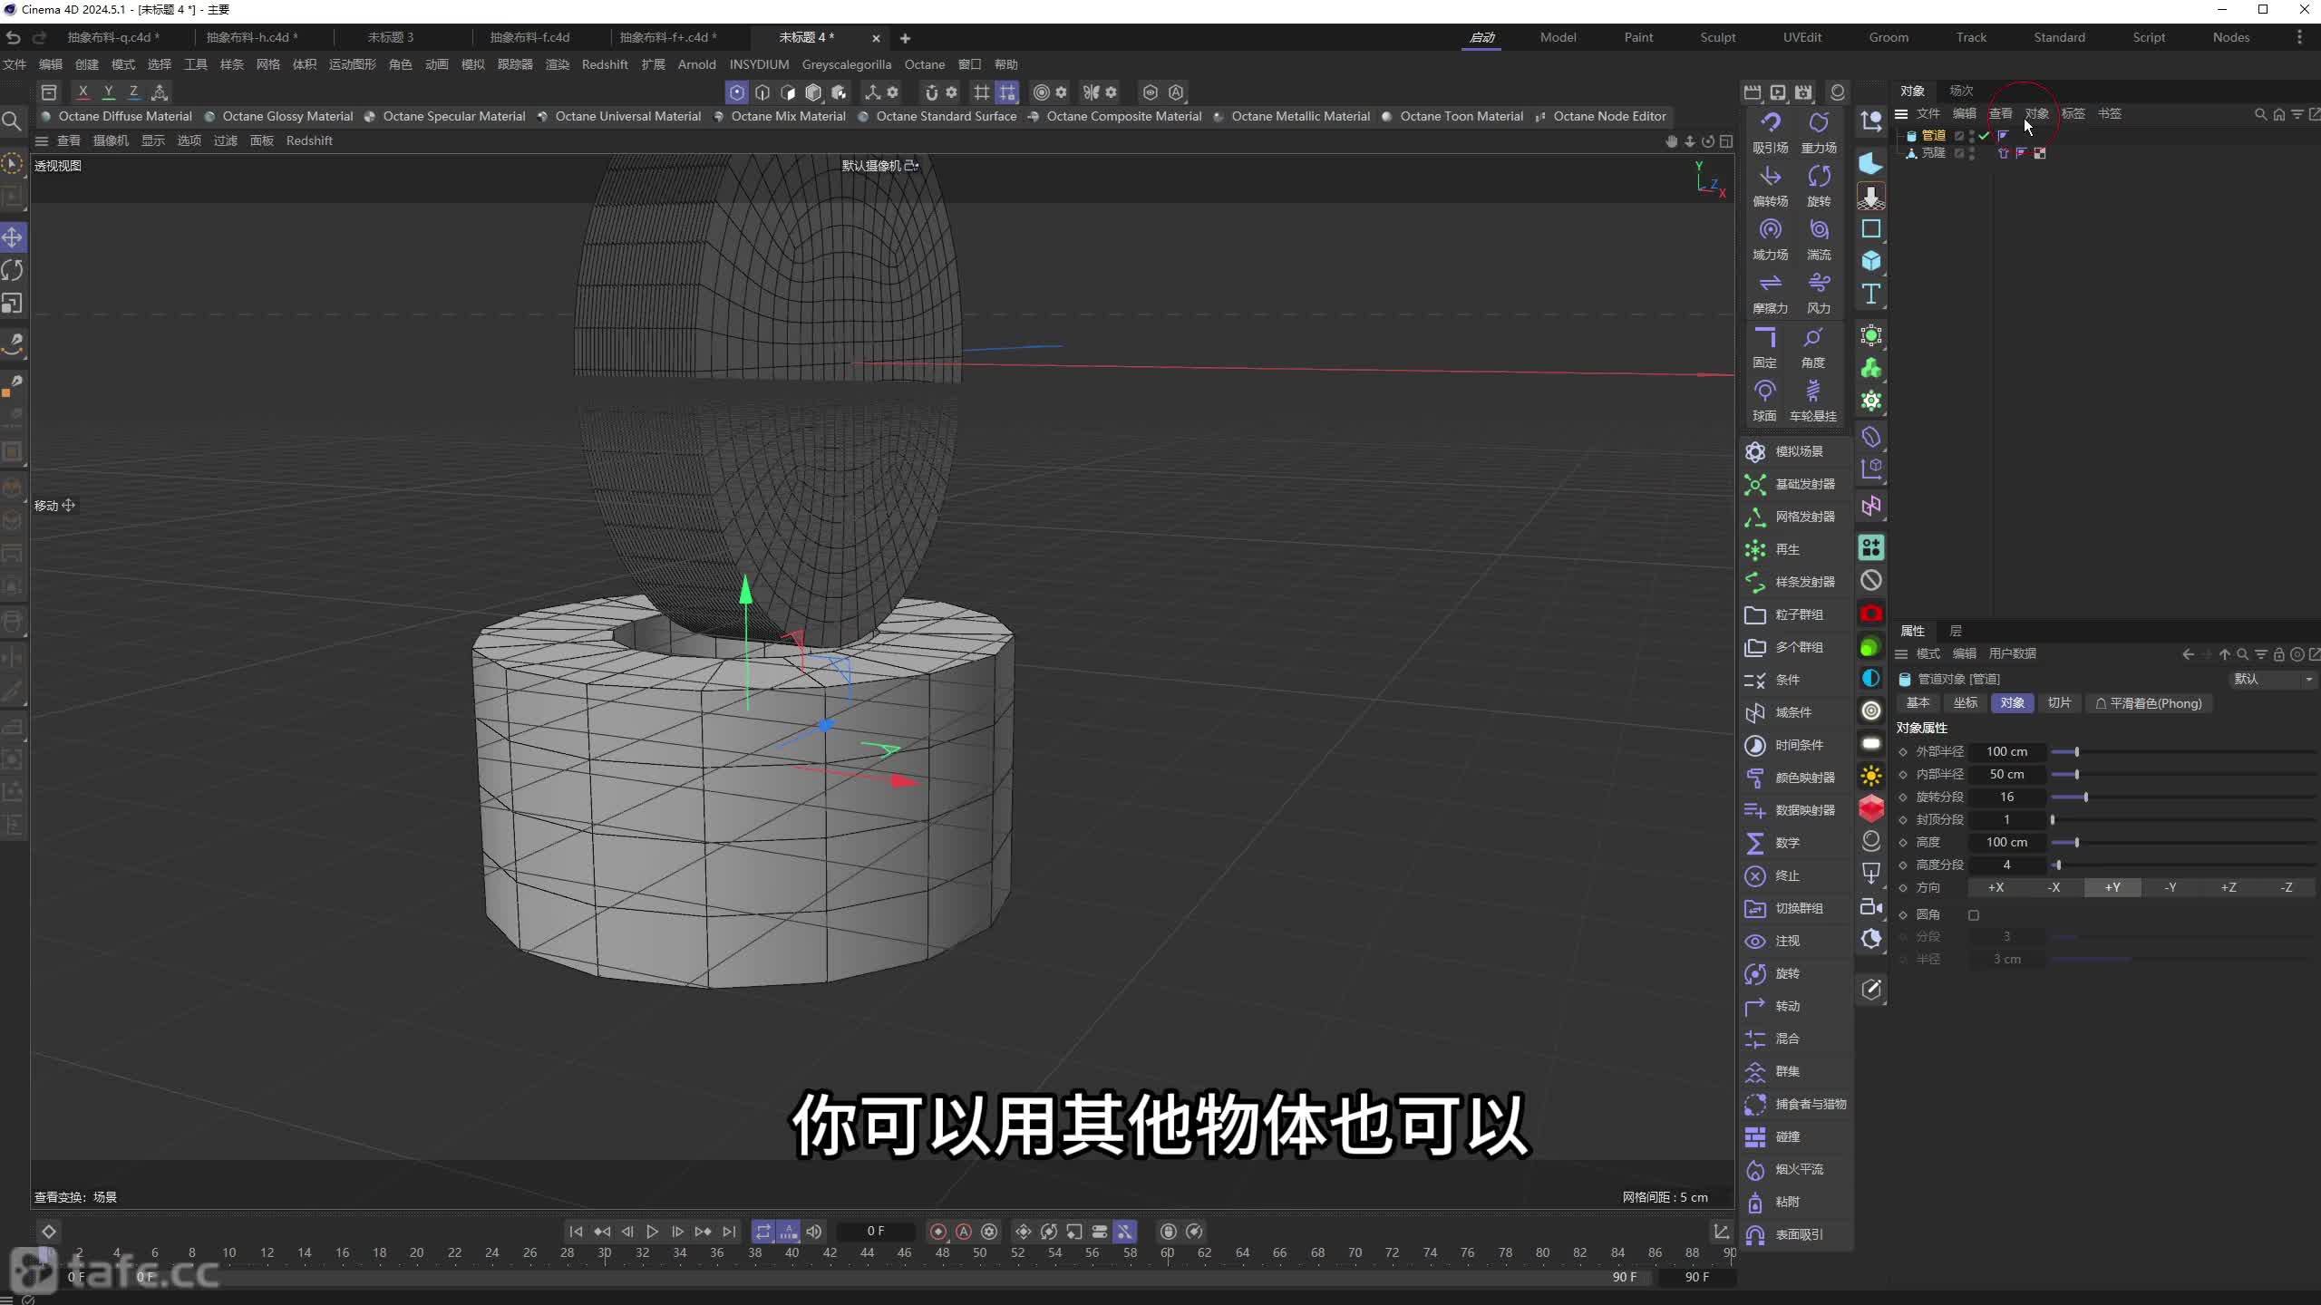The image size is (2321, 1305).
Task: Open the text spline tool in side palette
Action: click(x=1870, y=294)
